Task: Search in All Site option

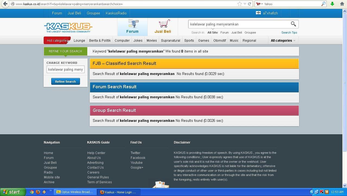Action: pos(213,32)
